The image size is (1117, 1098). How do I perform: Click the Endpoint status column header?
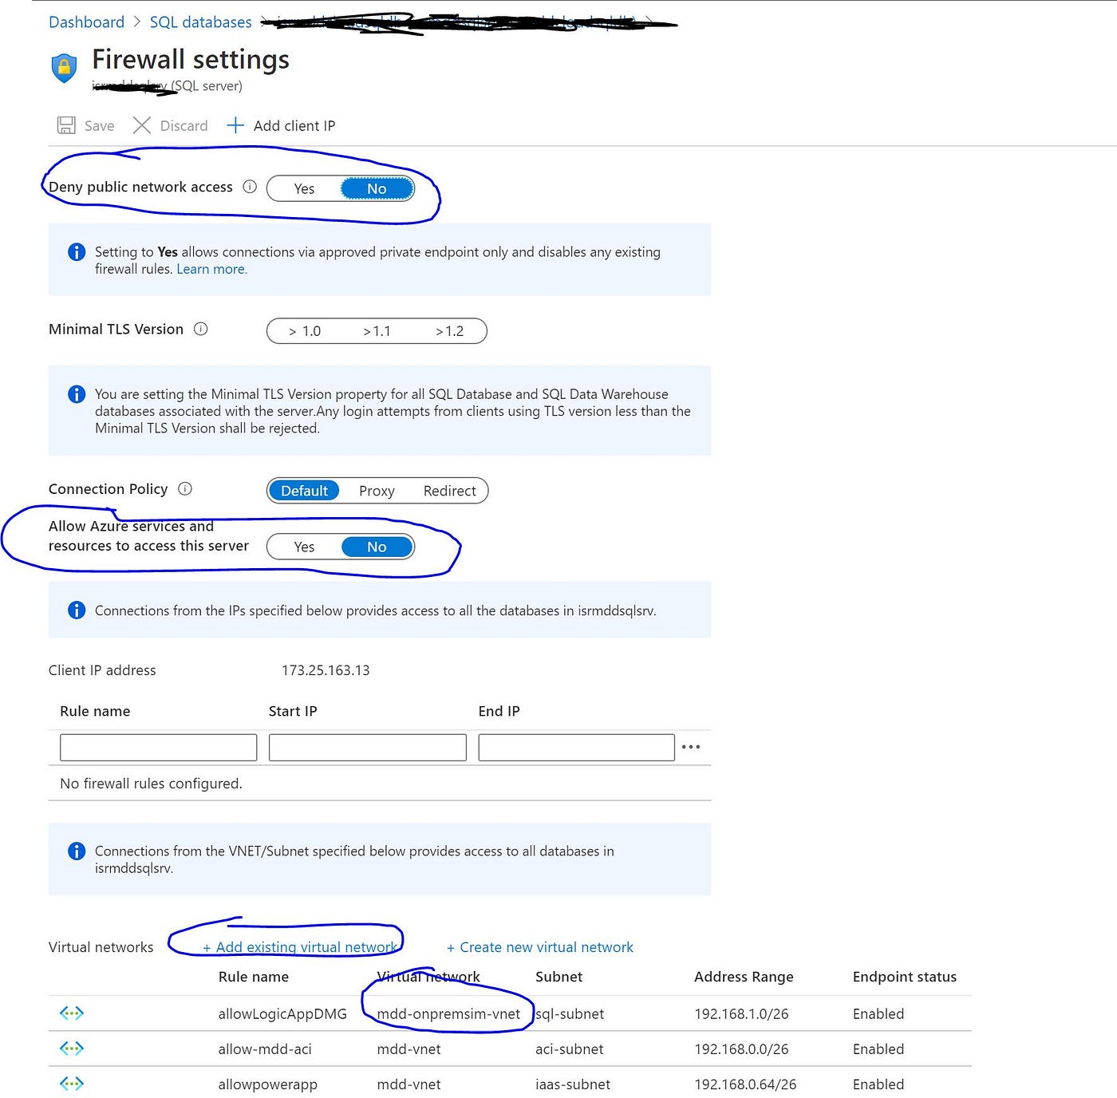pyautogui.click(x=904, y=976)
